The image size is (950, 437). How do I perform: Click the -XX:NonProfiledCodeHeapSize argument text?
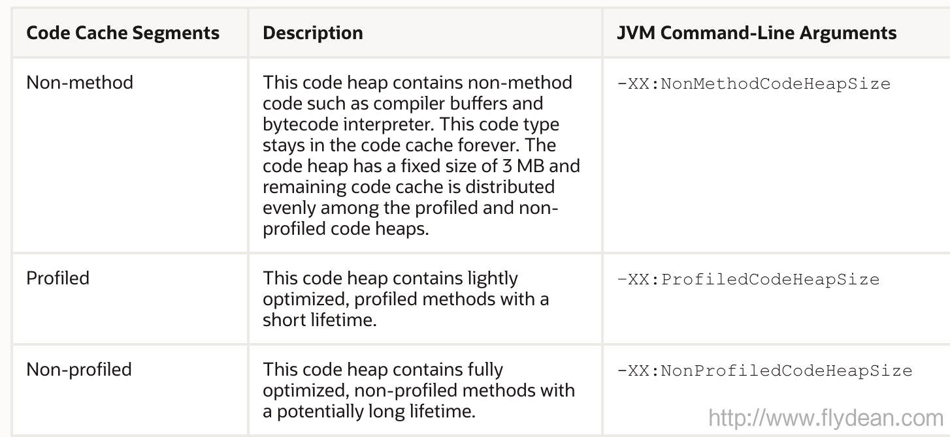764,370
